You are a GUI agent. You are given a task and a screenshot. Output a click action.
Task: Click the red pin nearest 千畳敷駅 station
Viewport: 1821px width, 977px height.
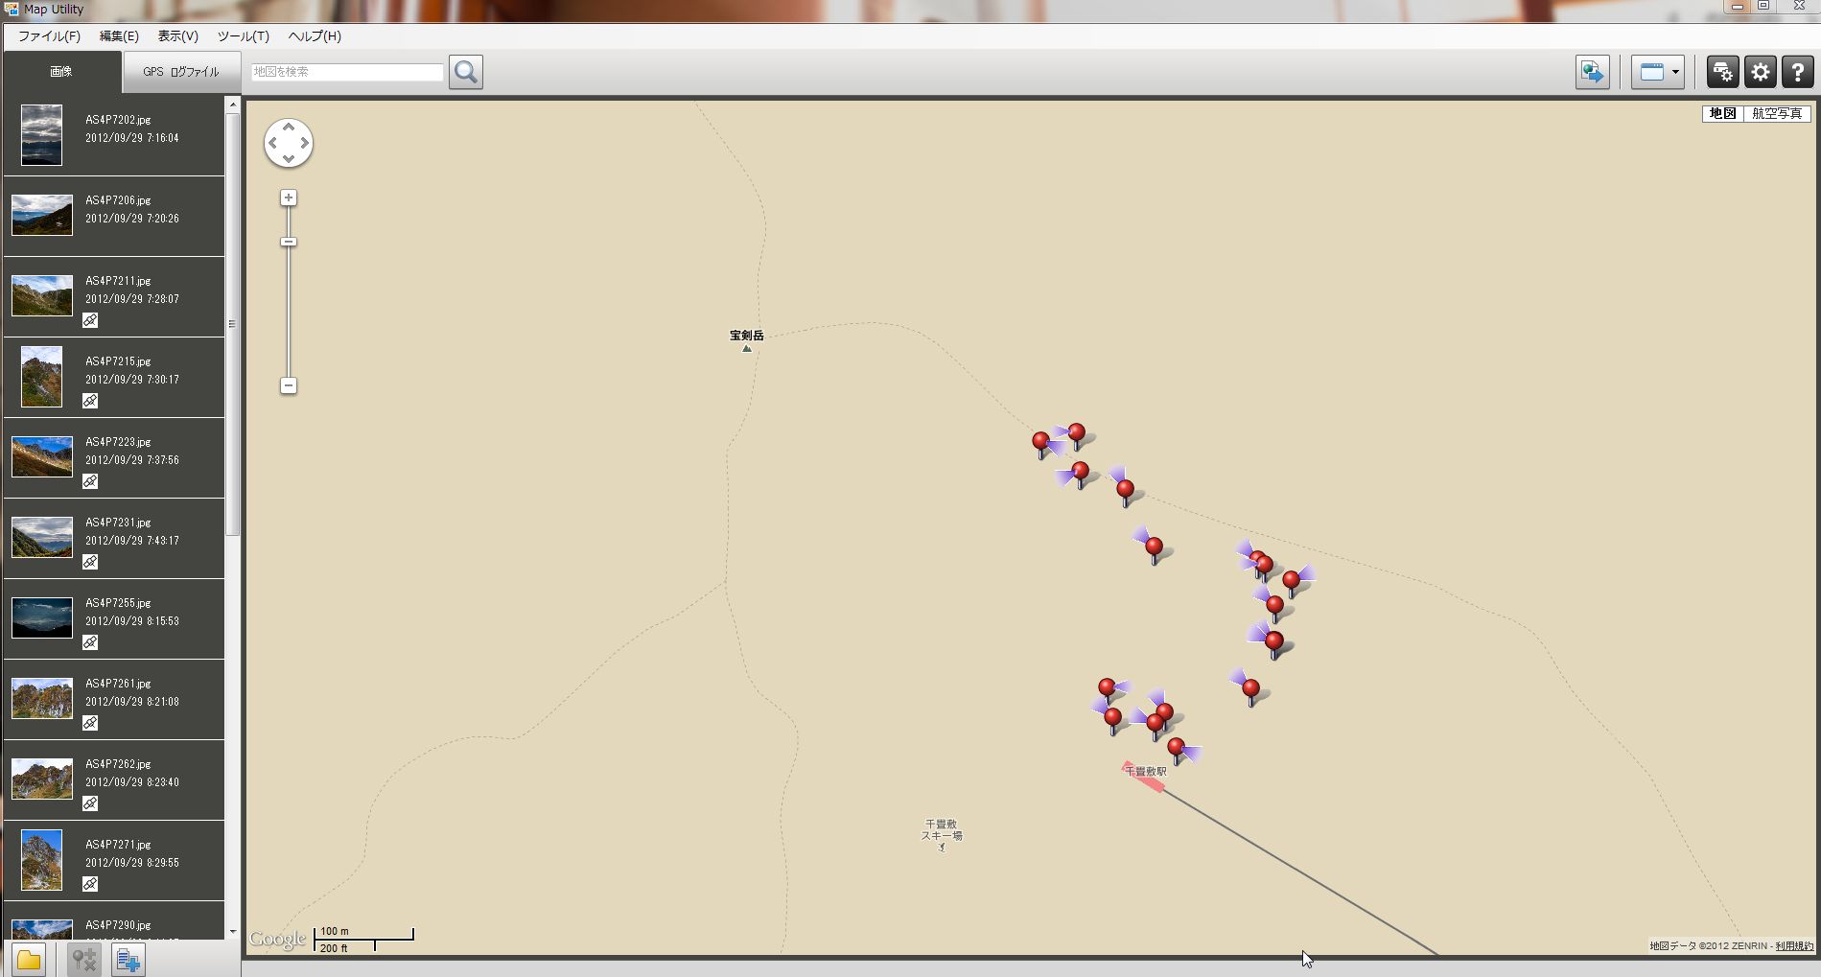tap(1176, 749)
